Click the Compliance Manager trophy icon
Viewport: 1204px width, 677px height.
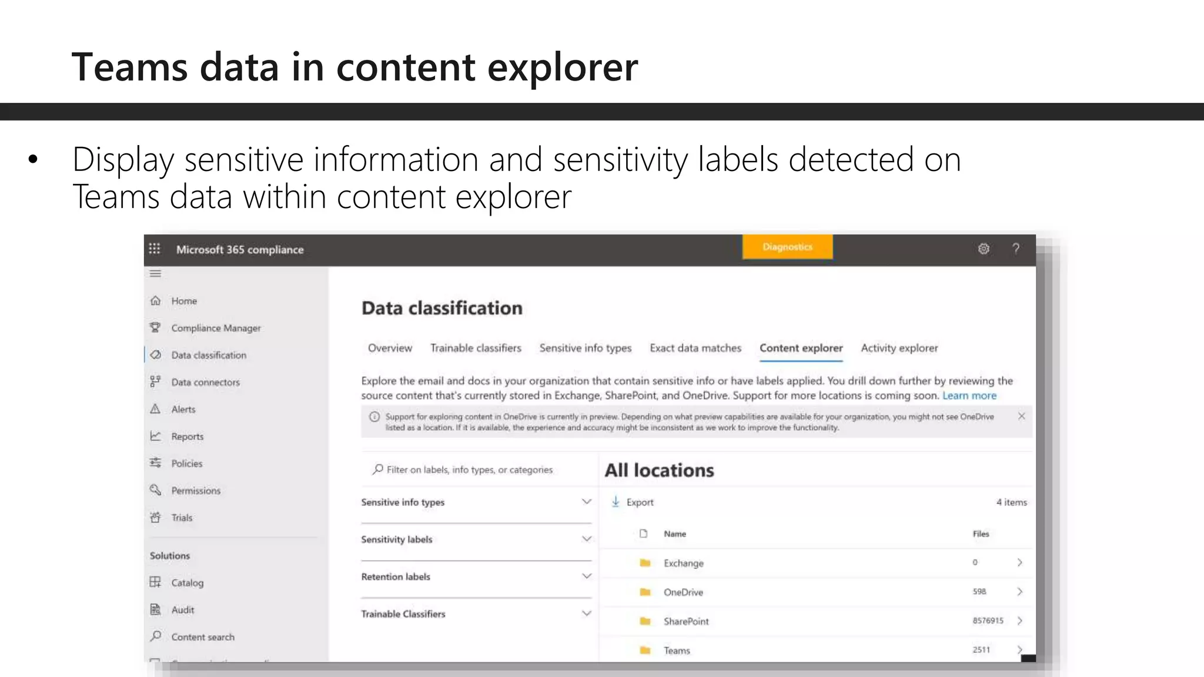point(155,328)
